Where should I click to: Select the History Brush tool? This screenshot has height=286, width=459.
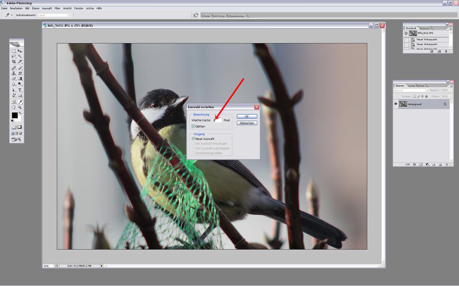pyautogui.click(x=20, y=73)
